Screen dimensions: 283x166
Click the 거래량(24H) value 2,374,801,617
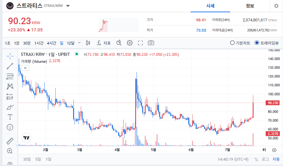(255, 20)
